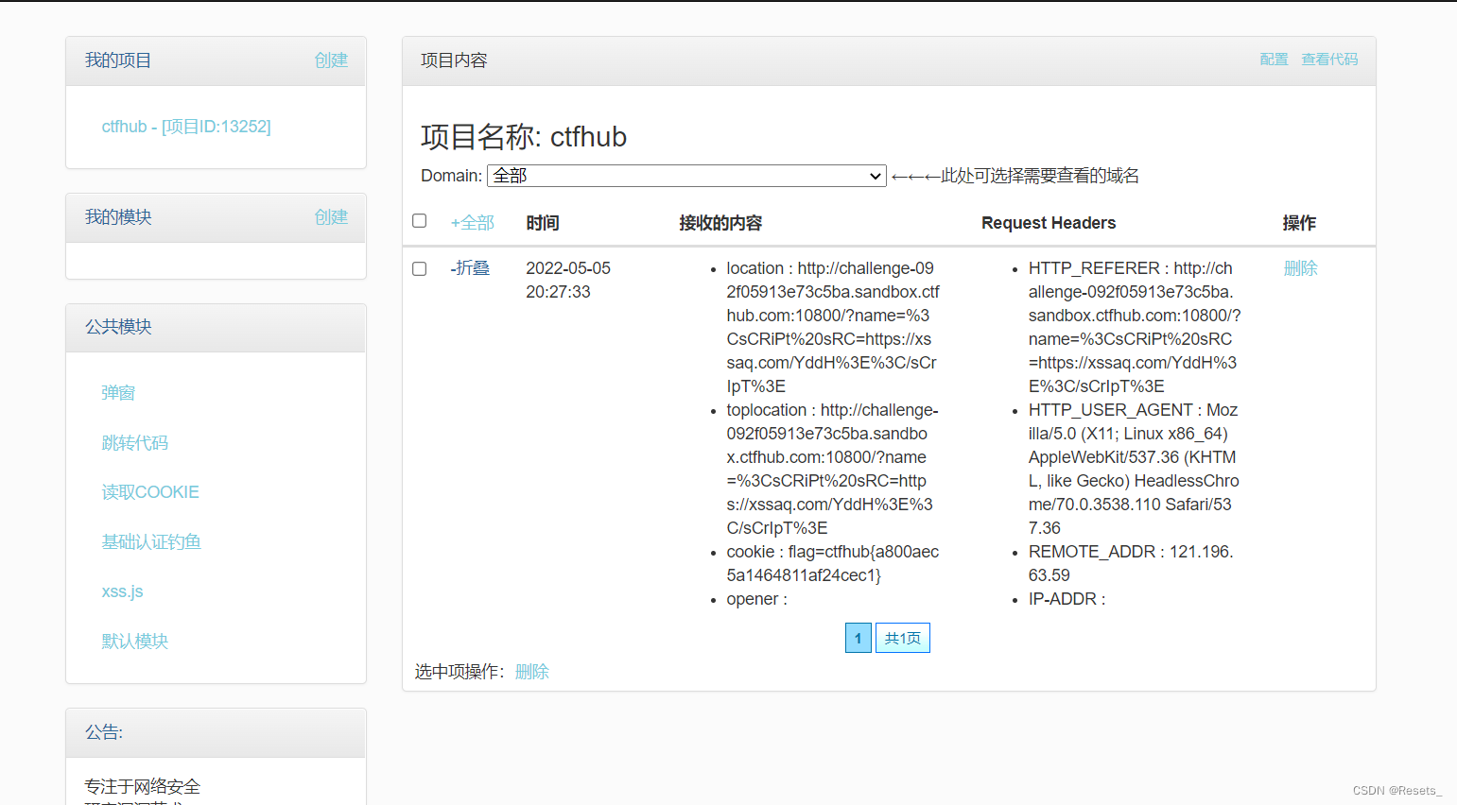Click the 共1页 pagination button
The width and height of the screenshot is (1457, 805).
[x=903, y=638]
